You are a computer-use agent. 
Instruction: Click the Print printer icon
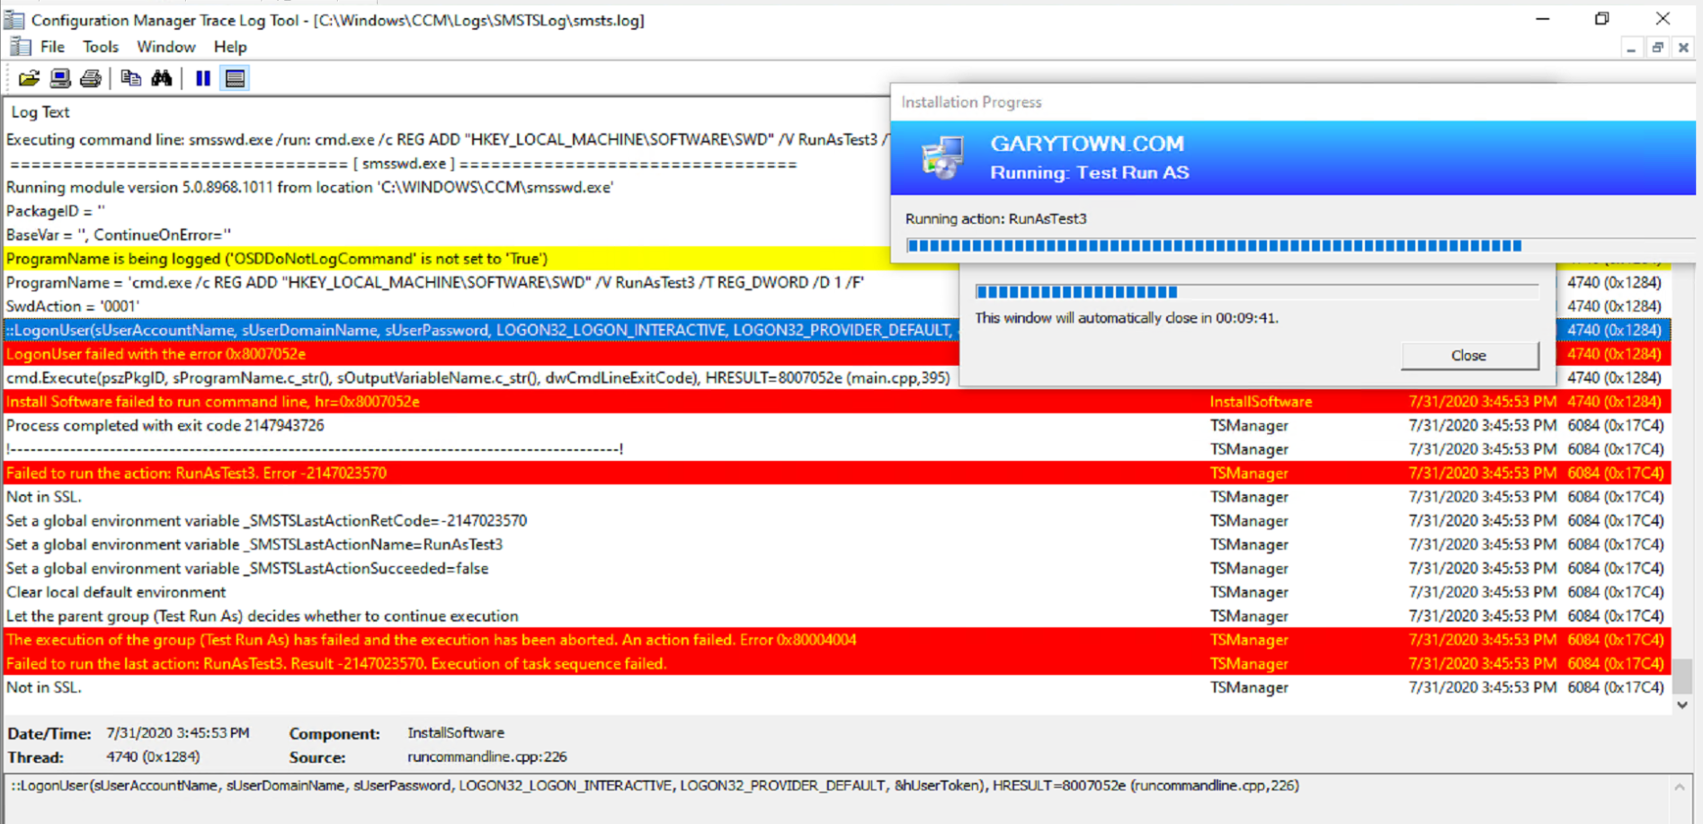91,79
